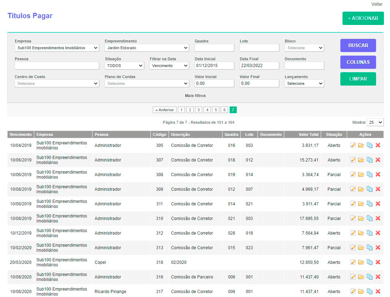Open folder icon for code 307 row

point(361,160)
